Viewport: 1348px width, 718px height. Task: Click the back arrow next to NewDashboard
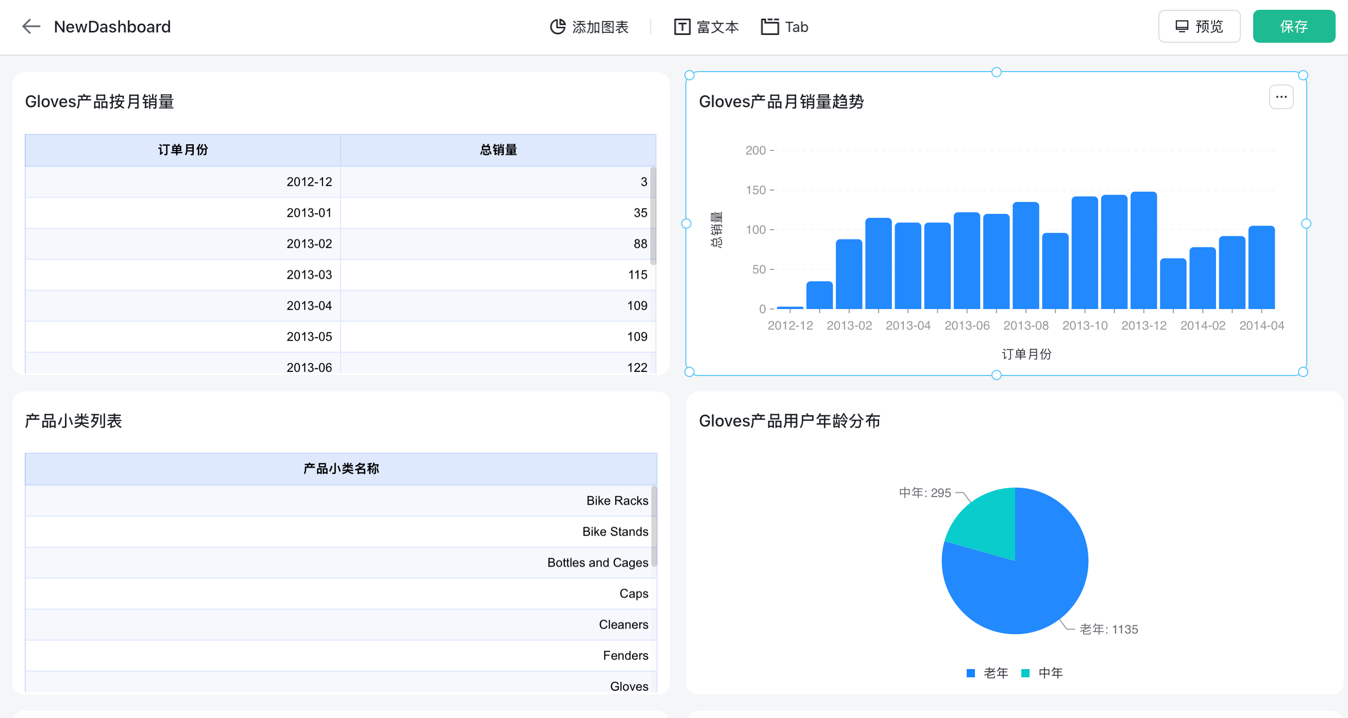(x=31, y=27)
